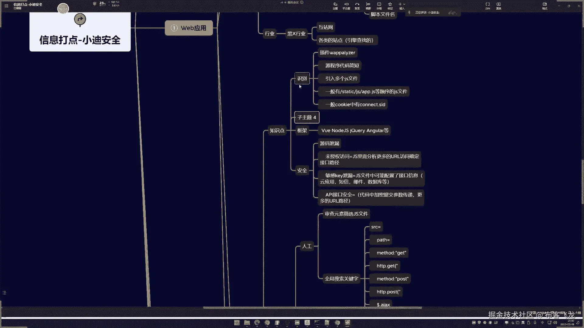This screenshot has width=584, height=328.
Task: Select the 子主题 4 node
Action: [x=307, y=118]
